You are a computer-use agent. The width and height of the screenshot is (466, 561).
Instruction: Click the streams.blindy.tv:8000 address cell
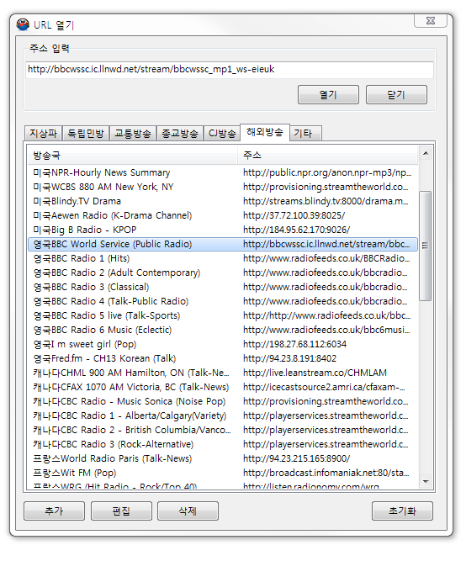click(x=326, y=201)
